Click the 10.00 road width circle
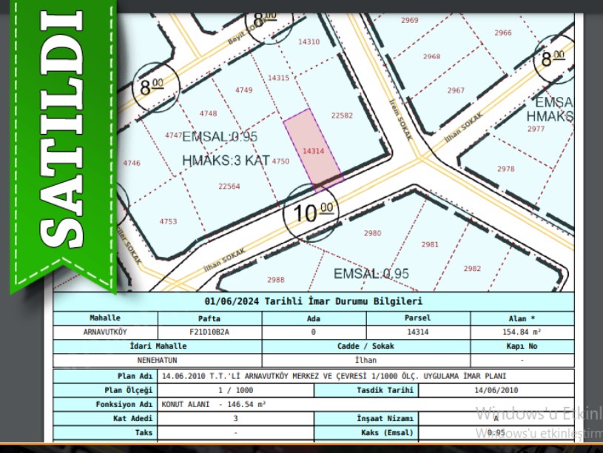The image size is (603, 453). click(314, 215)
